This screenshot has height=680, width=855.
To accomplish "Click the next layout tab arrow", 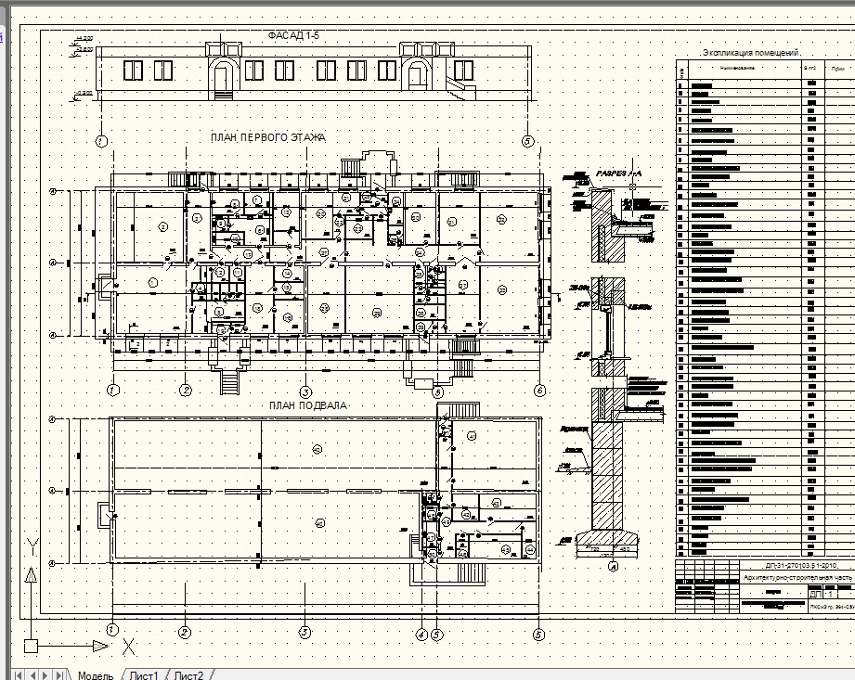I will click(45, 675).
